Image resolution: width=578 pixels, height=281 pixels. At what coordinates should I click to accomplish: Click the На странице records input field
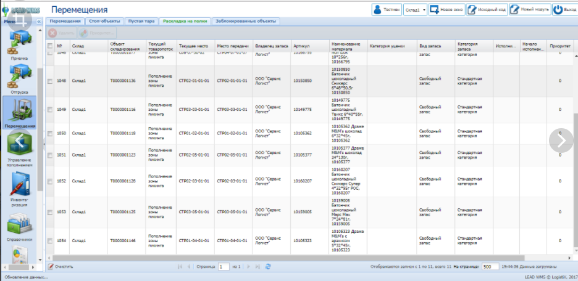(x=490, y=267)
